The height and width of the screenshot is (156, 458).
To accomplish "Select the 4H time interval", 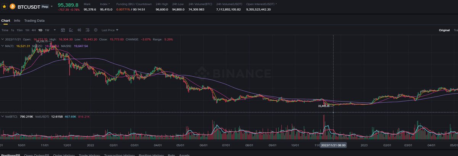I will tap(34, 30).
